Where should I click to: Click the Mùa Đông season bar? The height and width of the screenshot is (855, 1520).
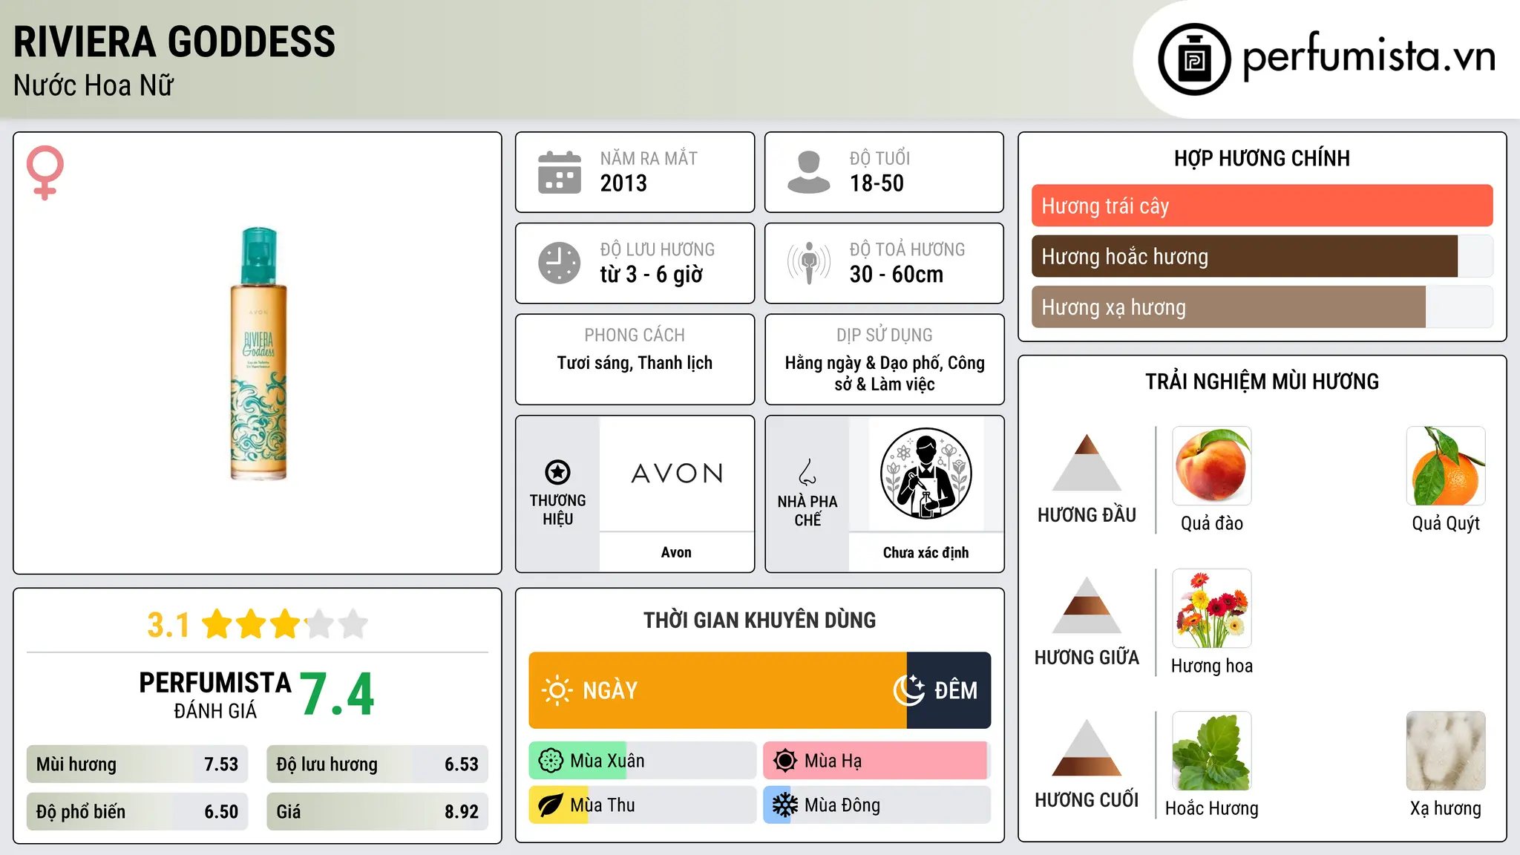point(877,805)
